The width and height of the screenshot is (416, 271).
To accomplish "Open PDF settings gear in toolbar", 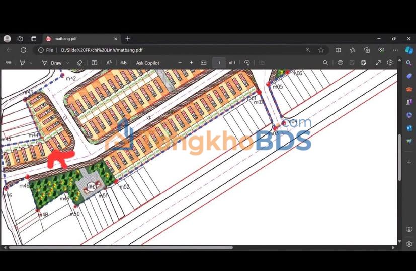I will 390,63.
